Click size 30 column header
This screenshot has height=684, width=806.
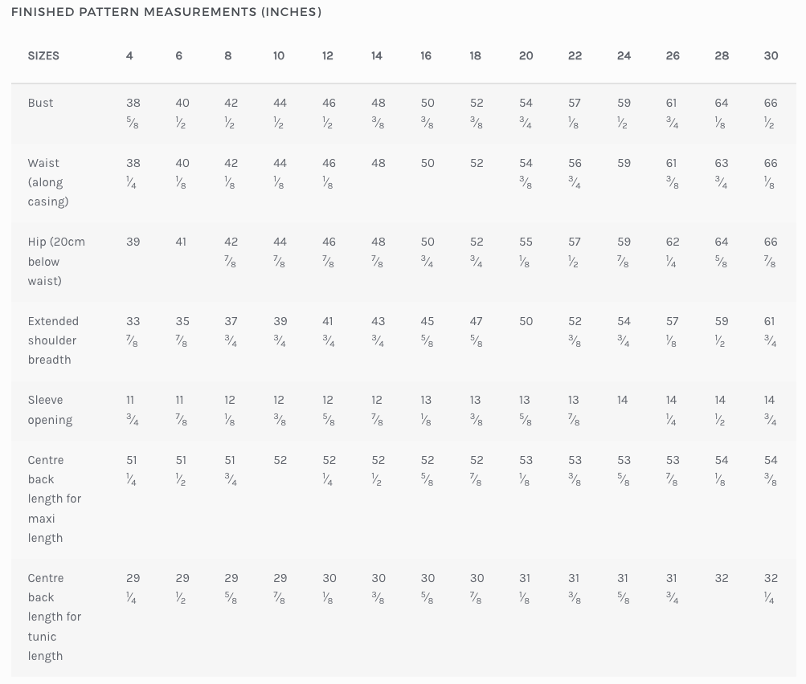click(x=771, y=55)
